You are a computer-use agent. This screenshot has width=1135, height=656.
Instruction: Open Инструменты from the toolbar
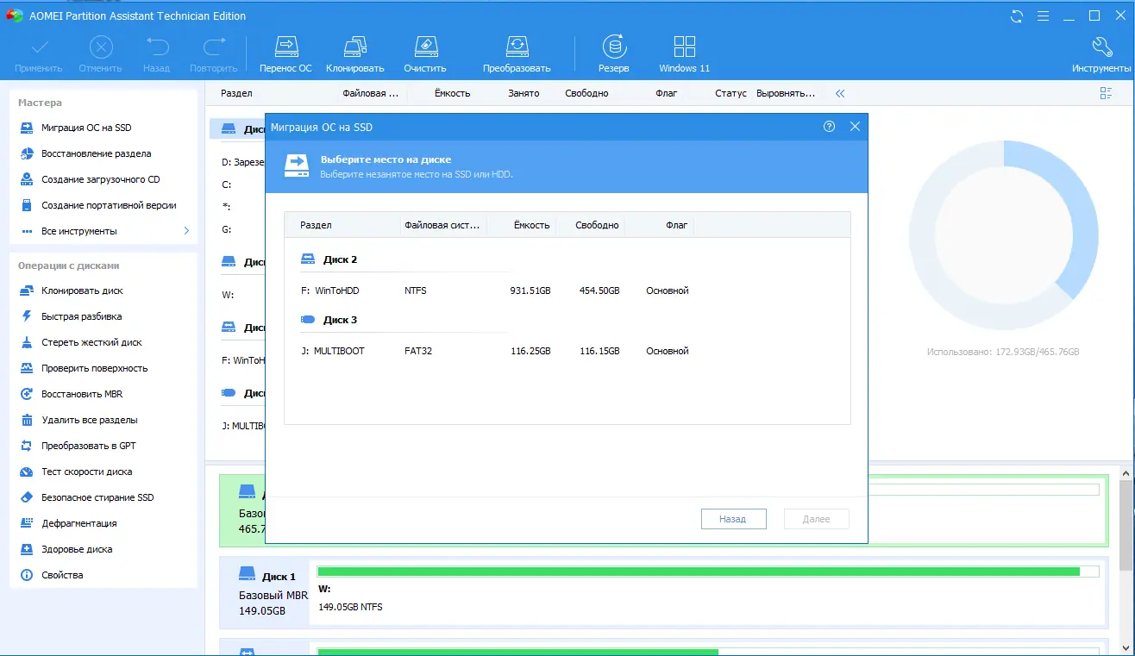[1101, 54]
